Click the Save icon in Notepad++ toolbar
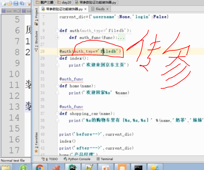This screenshot has width=204, height=170. point(16,3)
